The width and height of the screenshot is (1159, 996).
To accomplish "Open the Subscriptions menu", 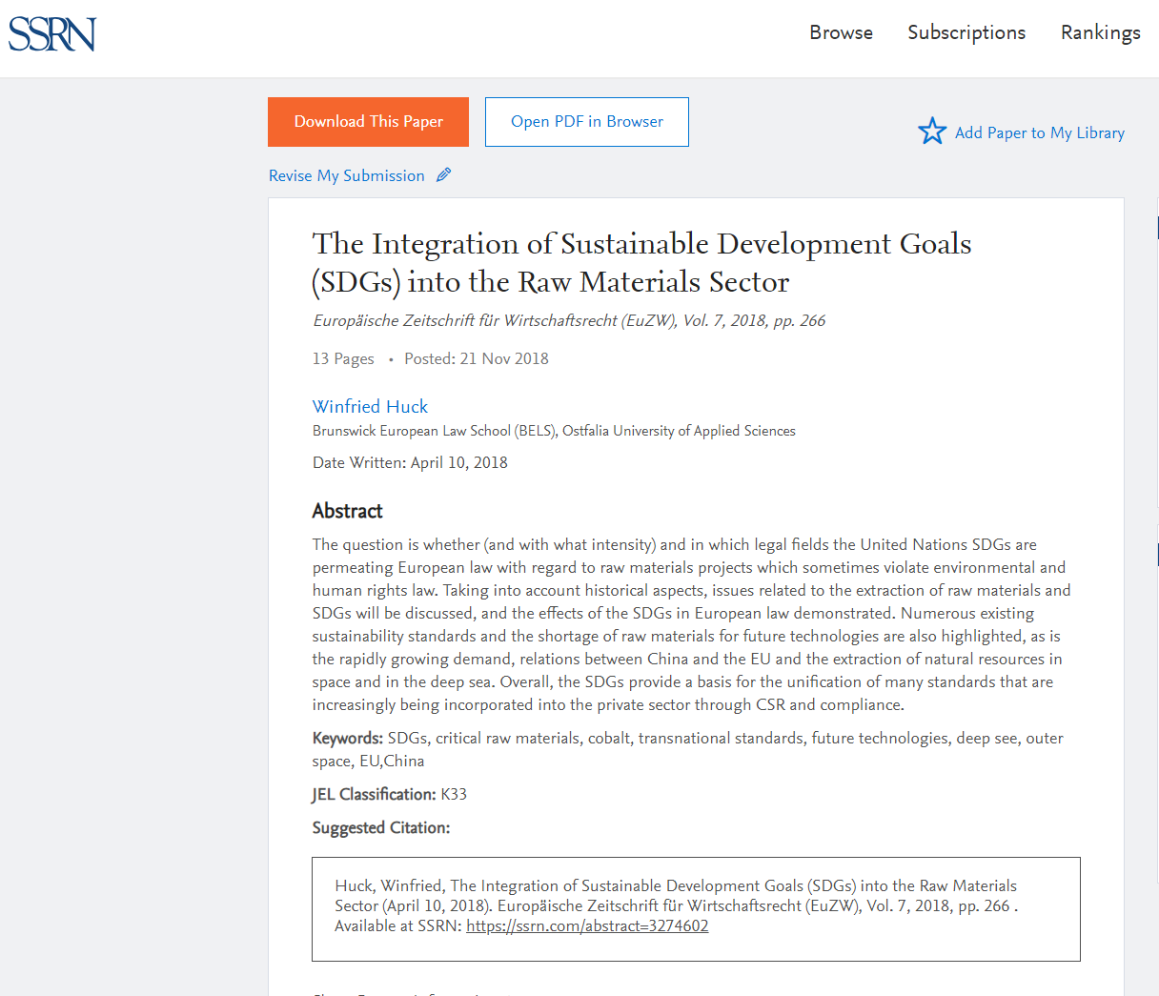I will 966,32.
